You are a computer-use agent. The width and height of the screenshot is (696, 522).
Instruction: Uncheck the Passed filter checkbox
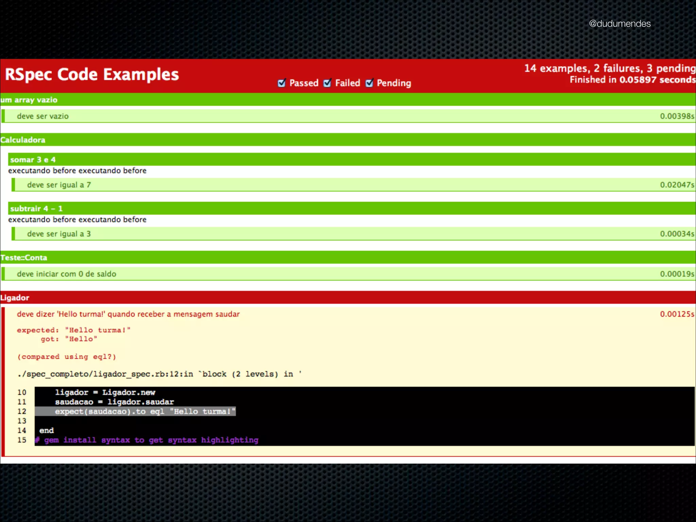click(x=281, y=83)
